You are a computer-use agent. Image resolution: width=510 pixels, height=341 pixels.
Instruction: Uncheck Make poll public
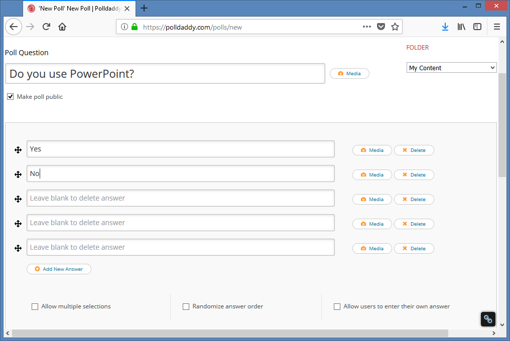(10, 96)
